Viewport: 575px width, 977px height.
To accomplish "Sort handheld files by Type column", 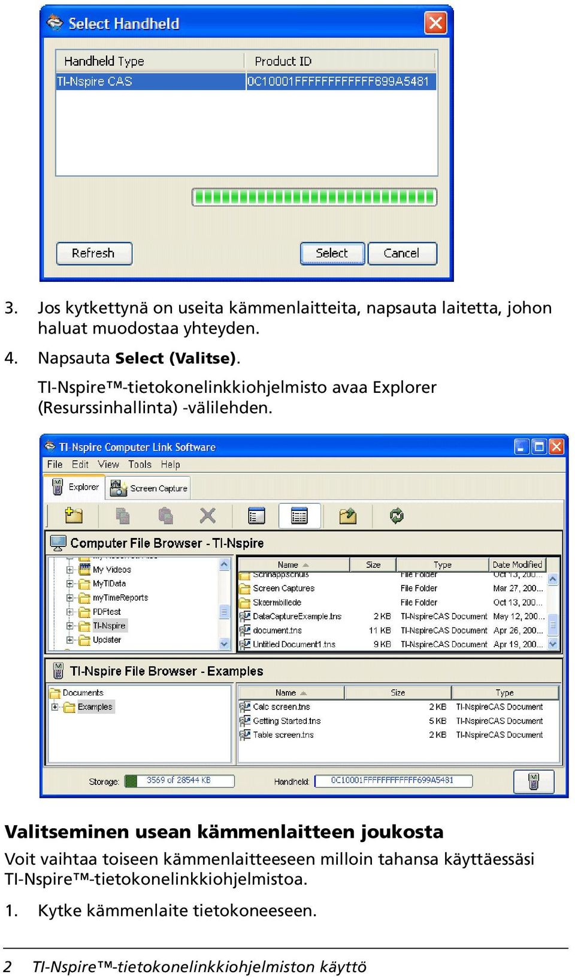I will (505, 693).
